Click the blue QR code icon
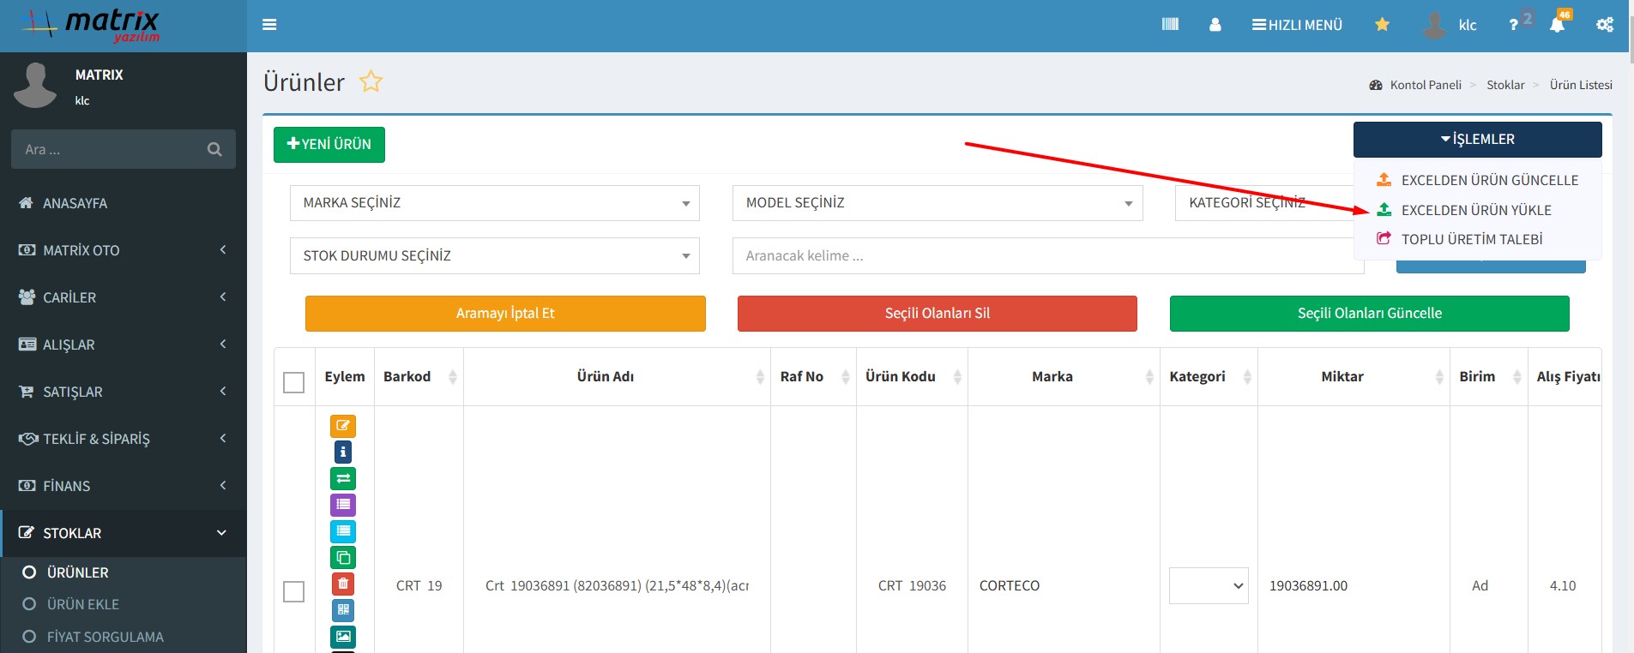 click(x=343, y=610)
